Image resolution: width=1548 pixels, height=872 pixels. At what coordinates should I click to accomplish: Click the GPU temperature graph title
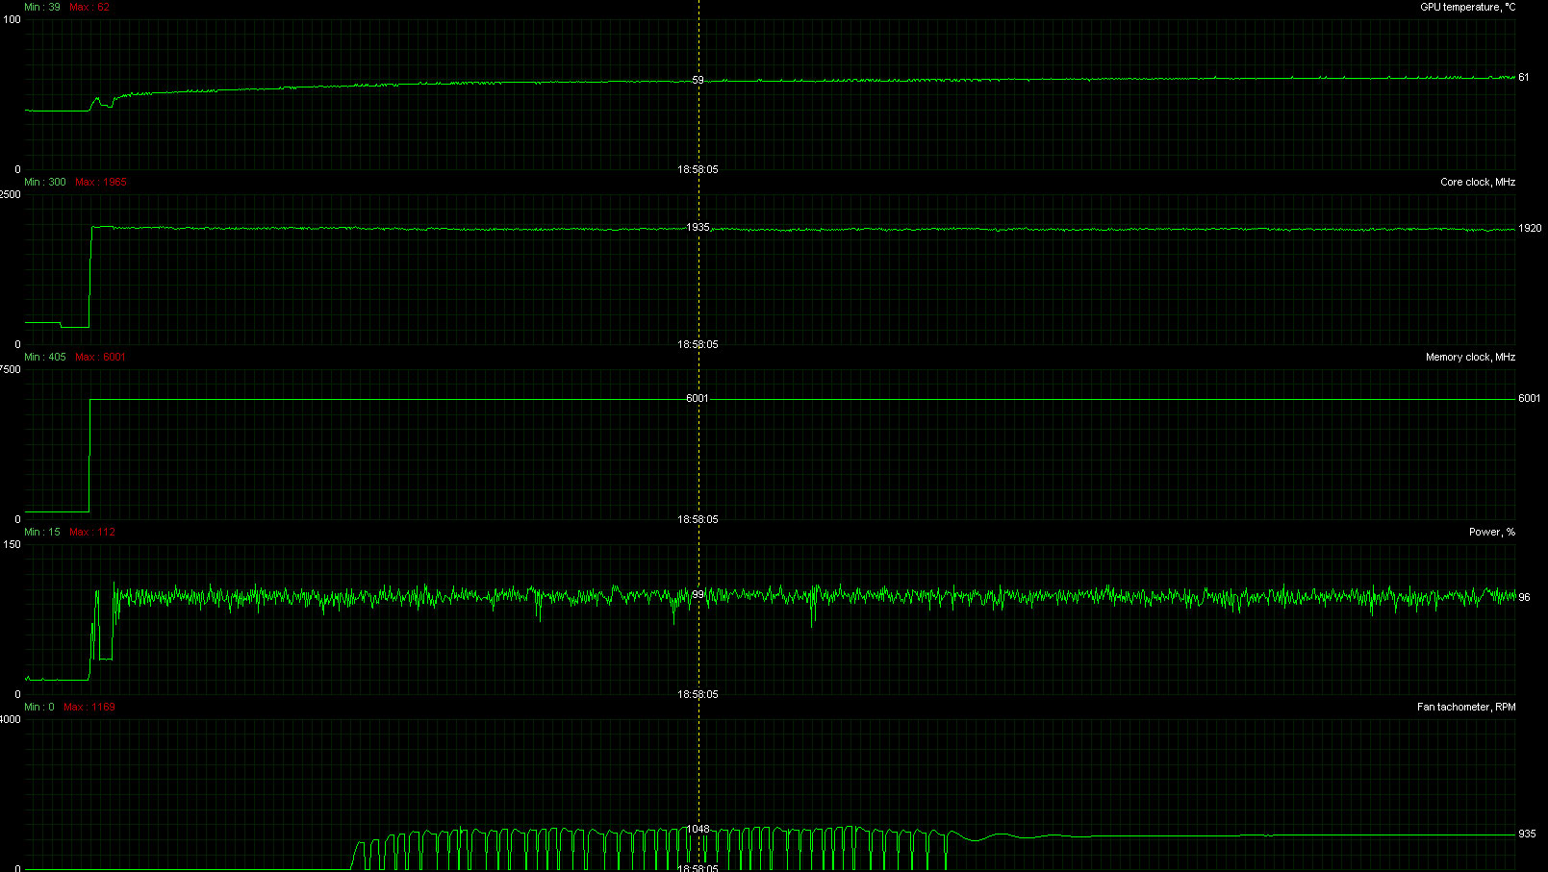click(x=1467, y=8)
